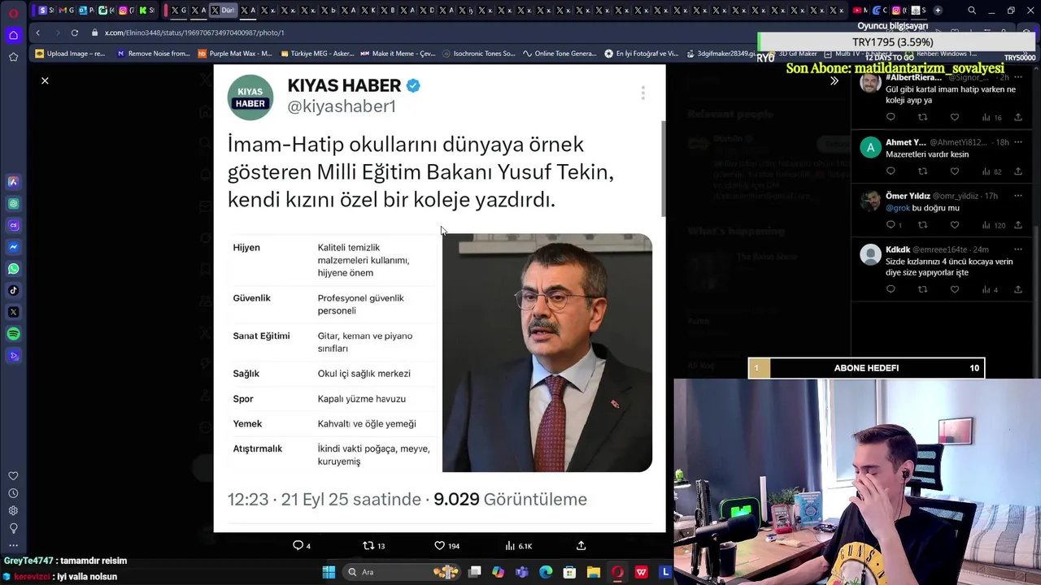This screenshot has width=1041, height=585.
Task: Search tabs using Opera magnifier icon
Action: [x=972, y=10]
